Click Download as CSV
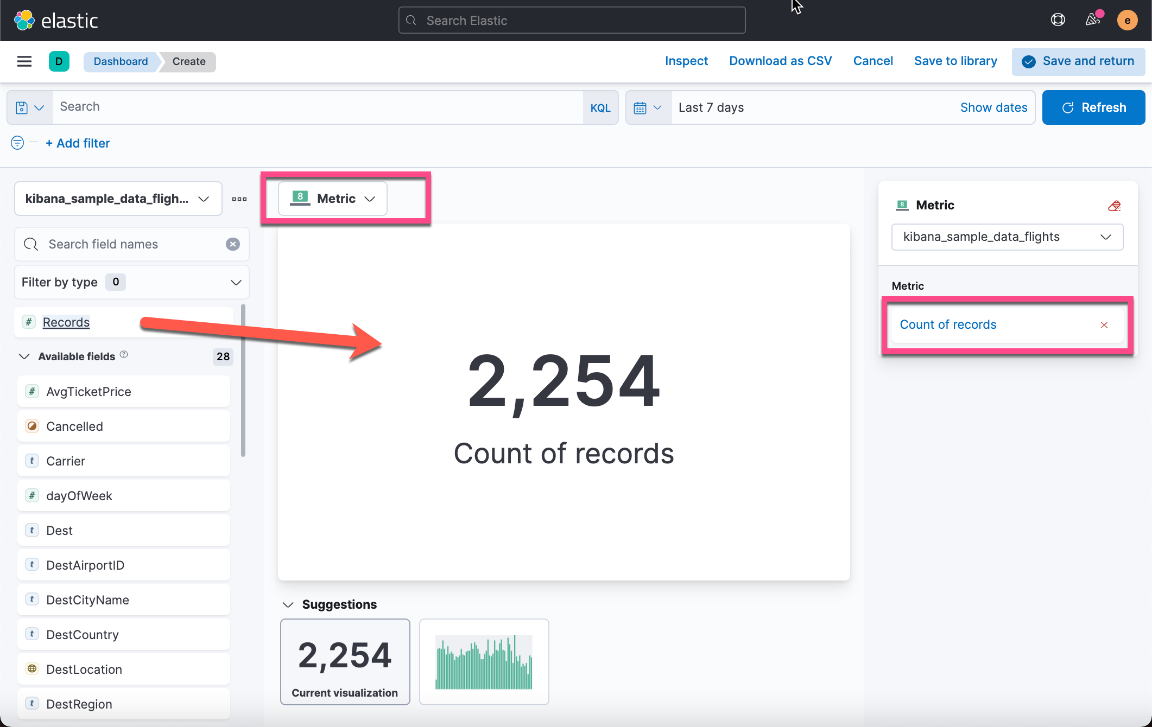 point(780,61)
